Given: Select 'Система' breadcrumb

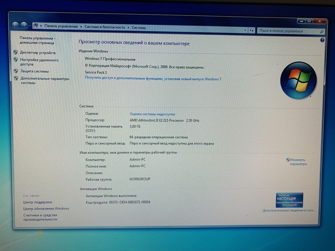Looking at the screenshot, I should pos(139,27).
